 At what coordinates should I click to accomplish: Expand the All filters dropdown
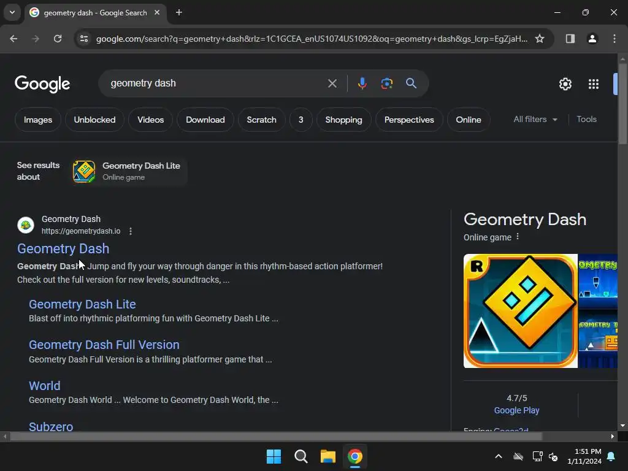point(535,120)
